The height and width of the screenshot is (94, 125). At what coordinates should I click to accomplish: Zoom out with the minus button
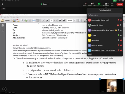coord(60,20)
